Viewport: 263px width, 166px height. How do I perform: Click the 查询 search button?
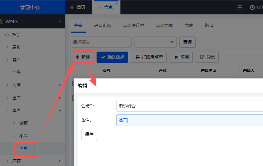[187, 42]
